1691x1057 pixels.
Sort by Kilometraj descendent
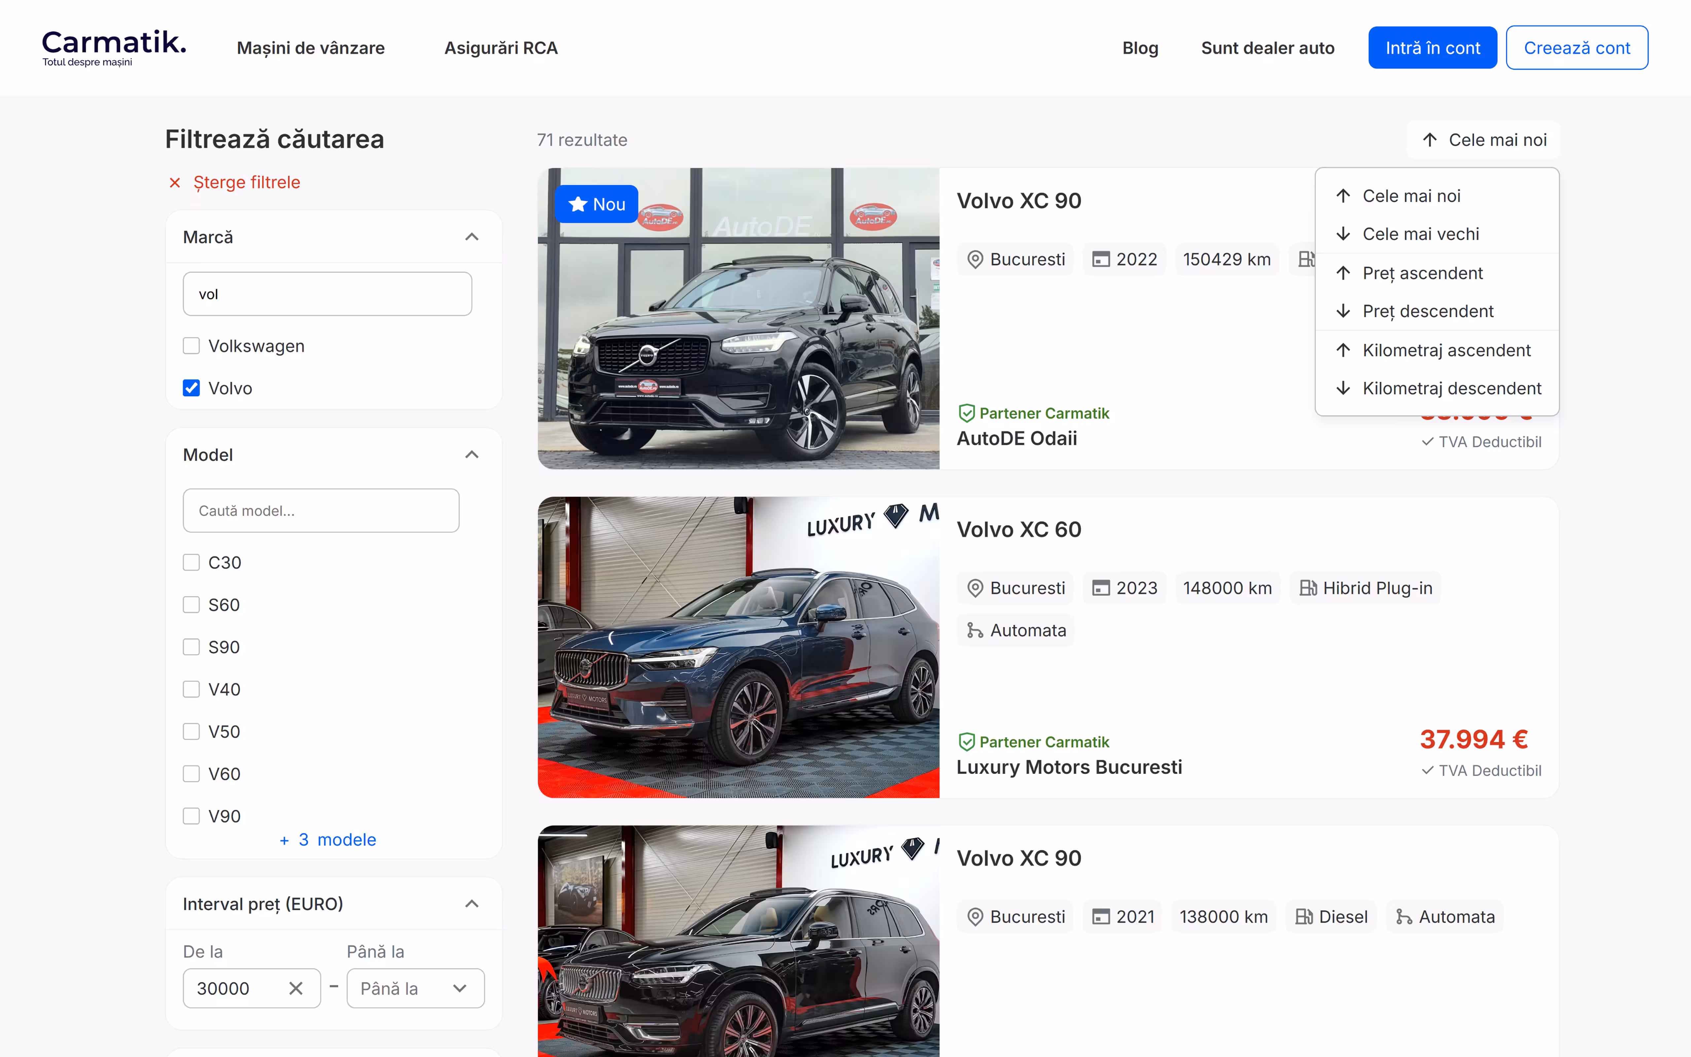[x=1437, y=388]
